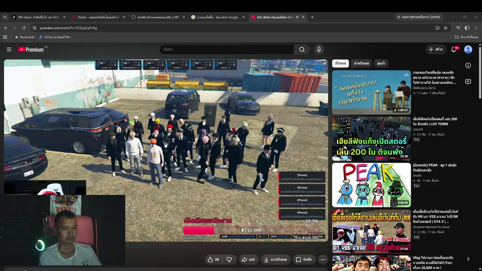The width and height of the screenshot is (482, 271).
Task: Open the AirPay bookmark
Action: (56, 37)
